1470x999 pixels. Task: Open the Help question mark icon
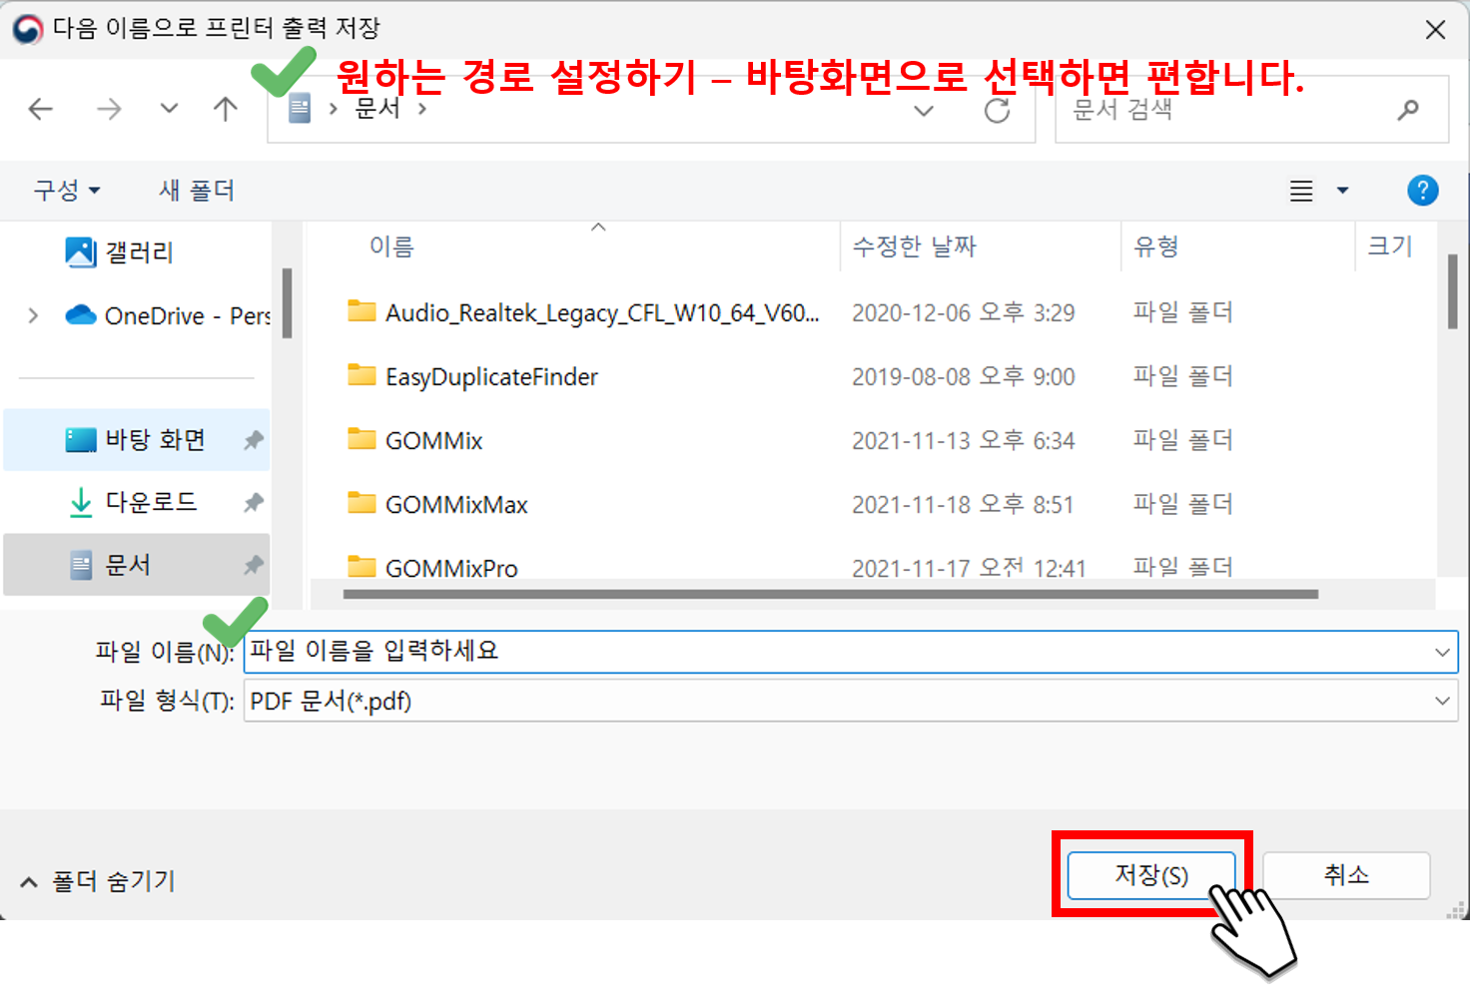click(1422, 190)
